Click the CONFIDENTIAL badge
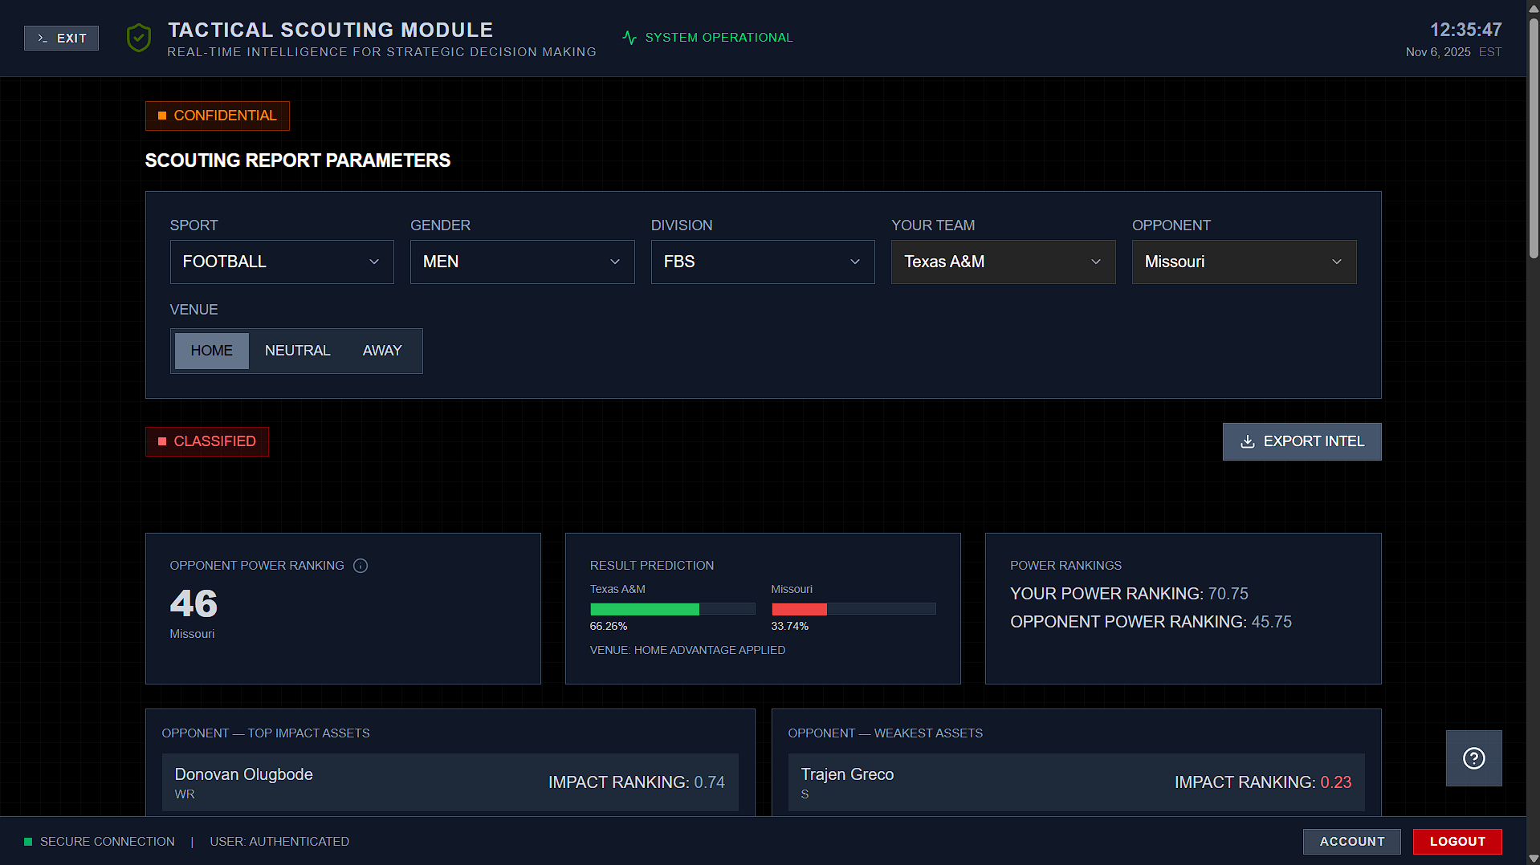The image size is (1540, 865). (x=217, y=116)
